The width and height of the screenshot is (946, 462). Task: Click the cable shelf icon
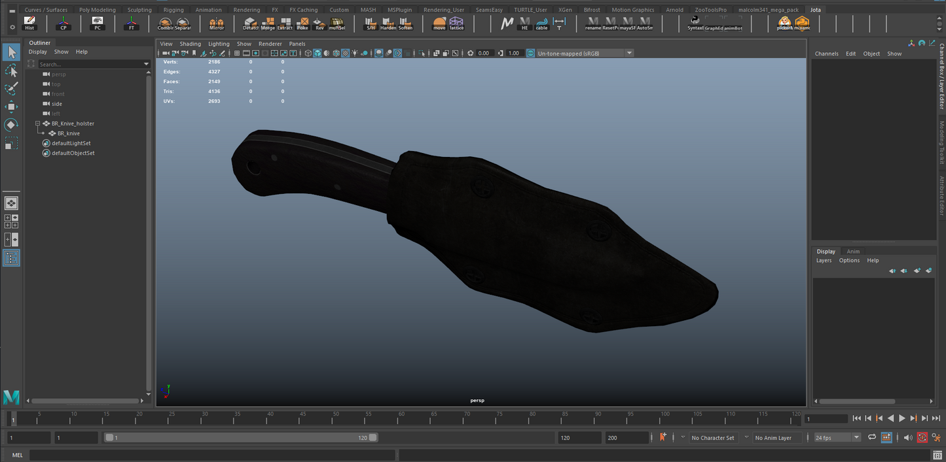click(x=541, y=24)
